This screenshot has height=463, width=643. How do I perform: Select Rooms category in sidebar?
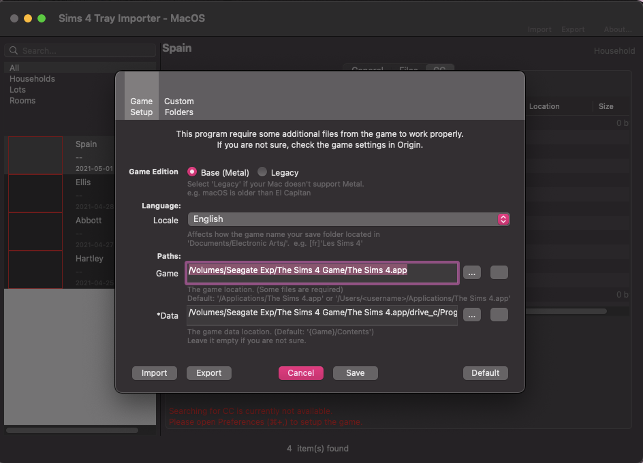(x=22, y=101)
